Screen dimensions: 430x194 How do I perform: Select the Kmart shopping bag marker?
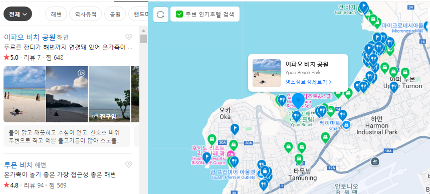pos(347,125)
